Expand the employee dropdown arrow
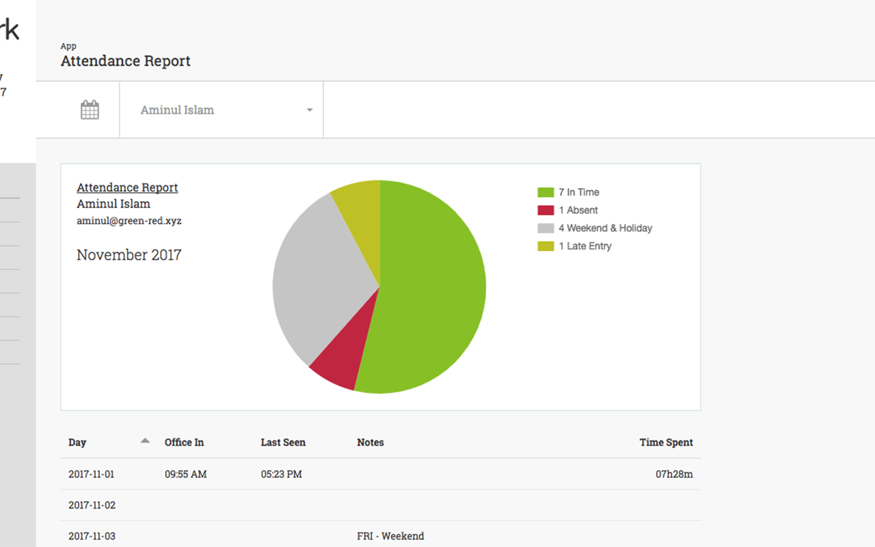875x547 pixels. click(x=310, y=110)
